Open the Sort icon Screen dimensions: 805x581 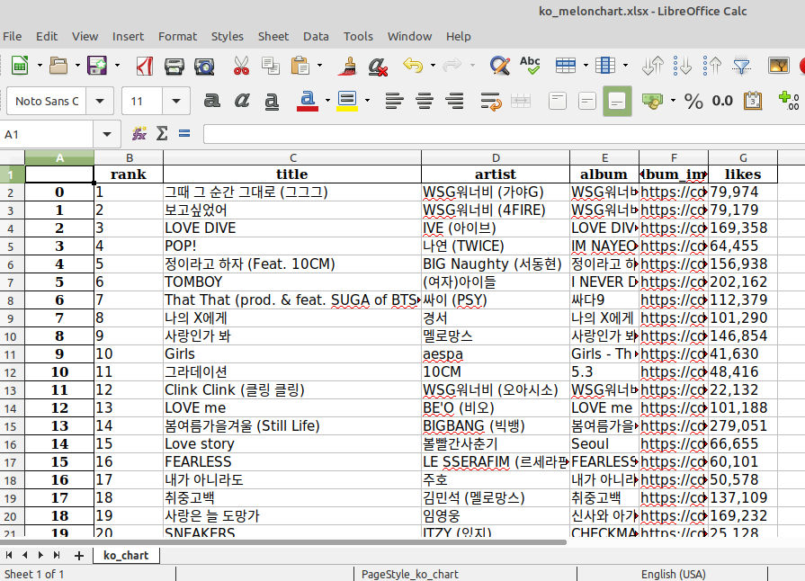(x=652, y=66)
